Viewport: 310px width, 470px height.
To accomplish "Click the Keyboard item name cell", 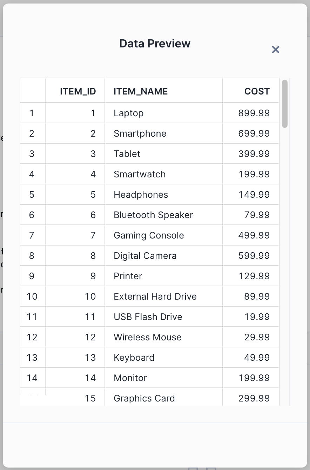I will [x=134, y=358].
